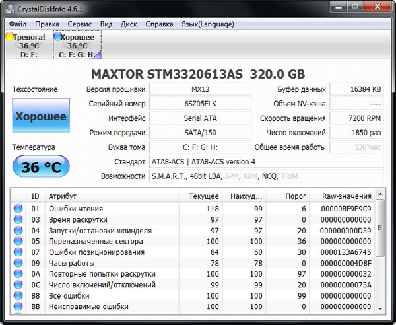
Task: Click status orb for attribute 0C Число включений/отключений
Action: (18, 285)
